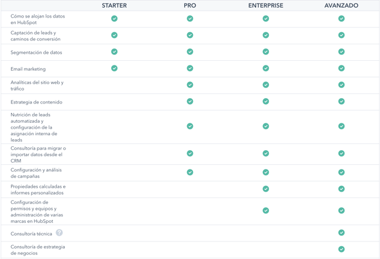Click Enterprise checkmark for Estrategia de contenido
Viewport: 380px width, 259px height.
(x=266, y=101)
